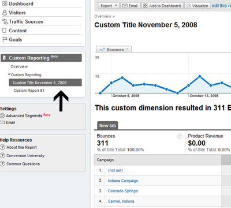Viewport: 231px width, 208px height.
Task: Open About this Report help
Action: pos(21,147)
